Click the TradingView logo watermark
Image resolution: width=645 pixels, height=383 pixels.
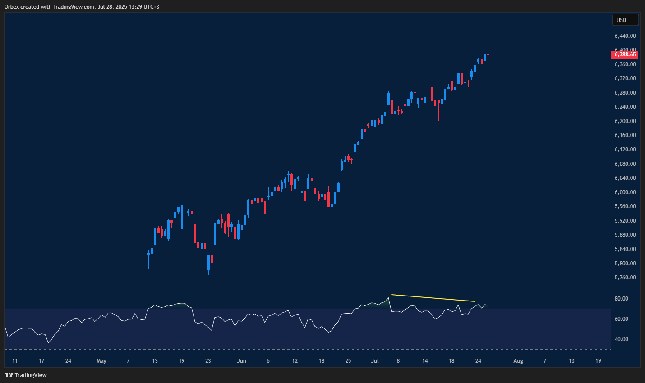[32, 374]
